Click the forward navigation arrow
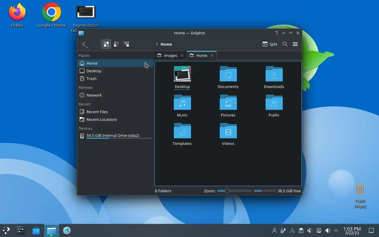 tap(94, 44)
